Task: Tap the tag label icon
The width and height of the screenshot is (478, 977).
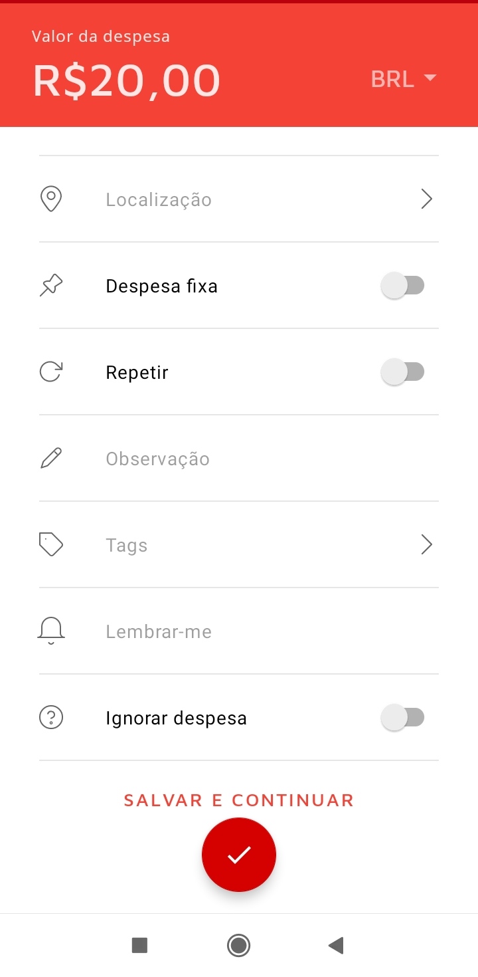Action: pos(51,545)
